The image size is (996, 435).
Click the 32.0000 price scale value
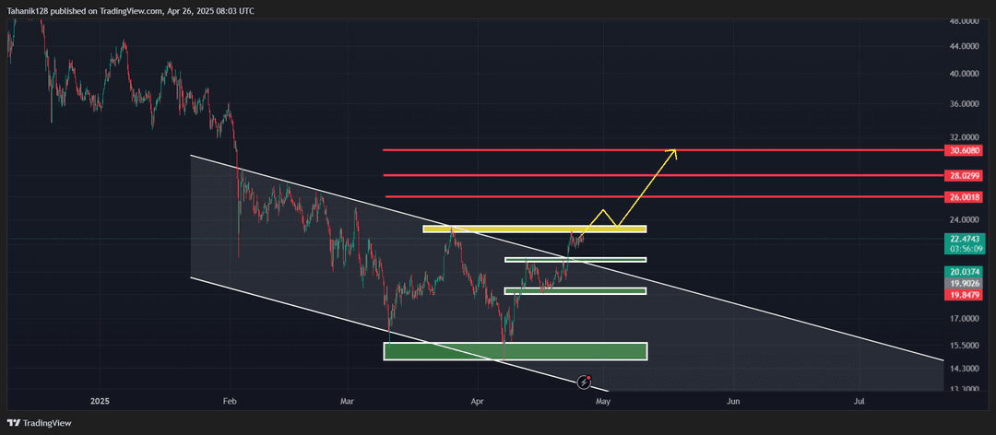(x=964, y=137)
